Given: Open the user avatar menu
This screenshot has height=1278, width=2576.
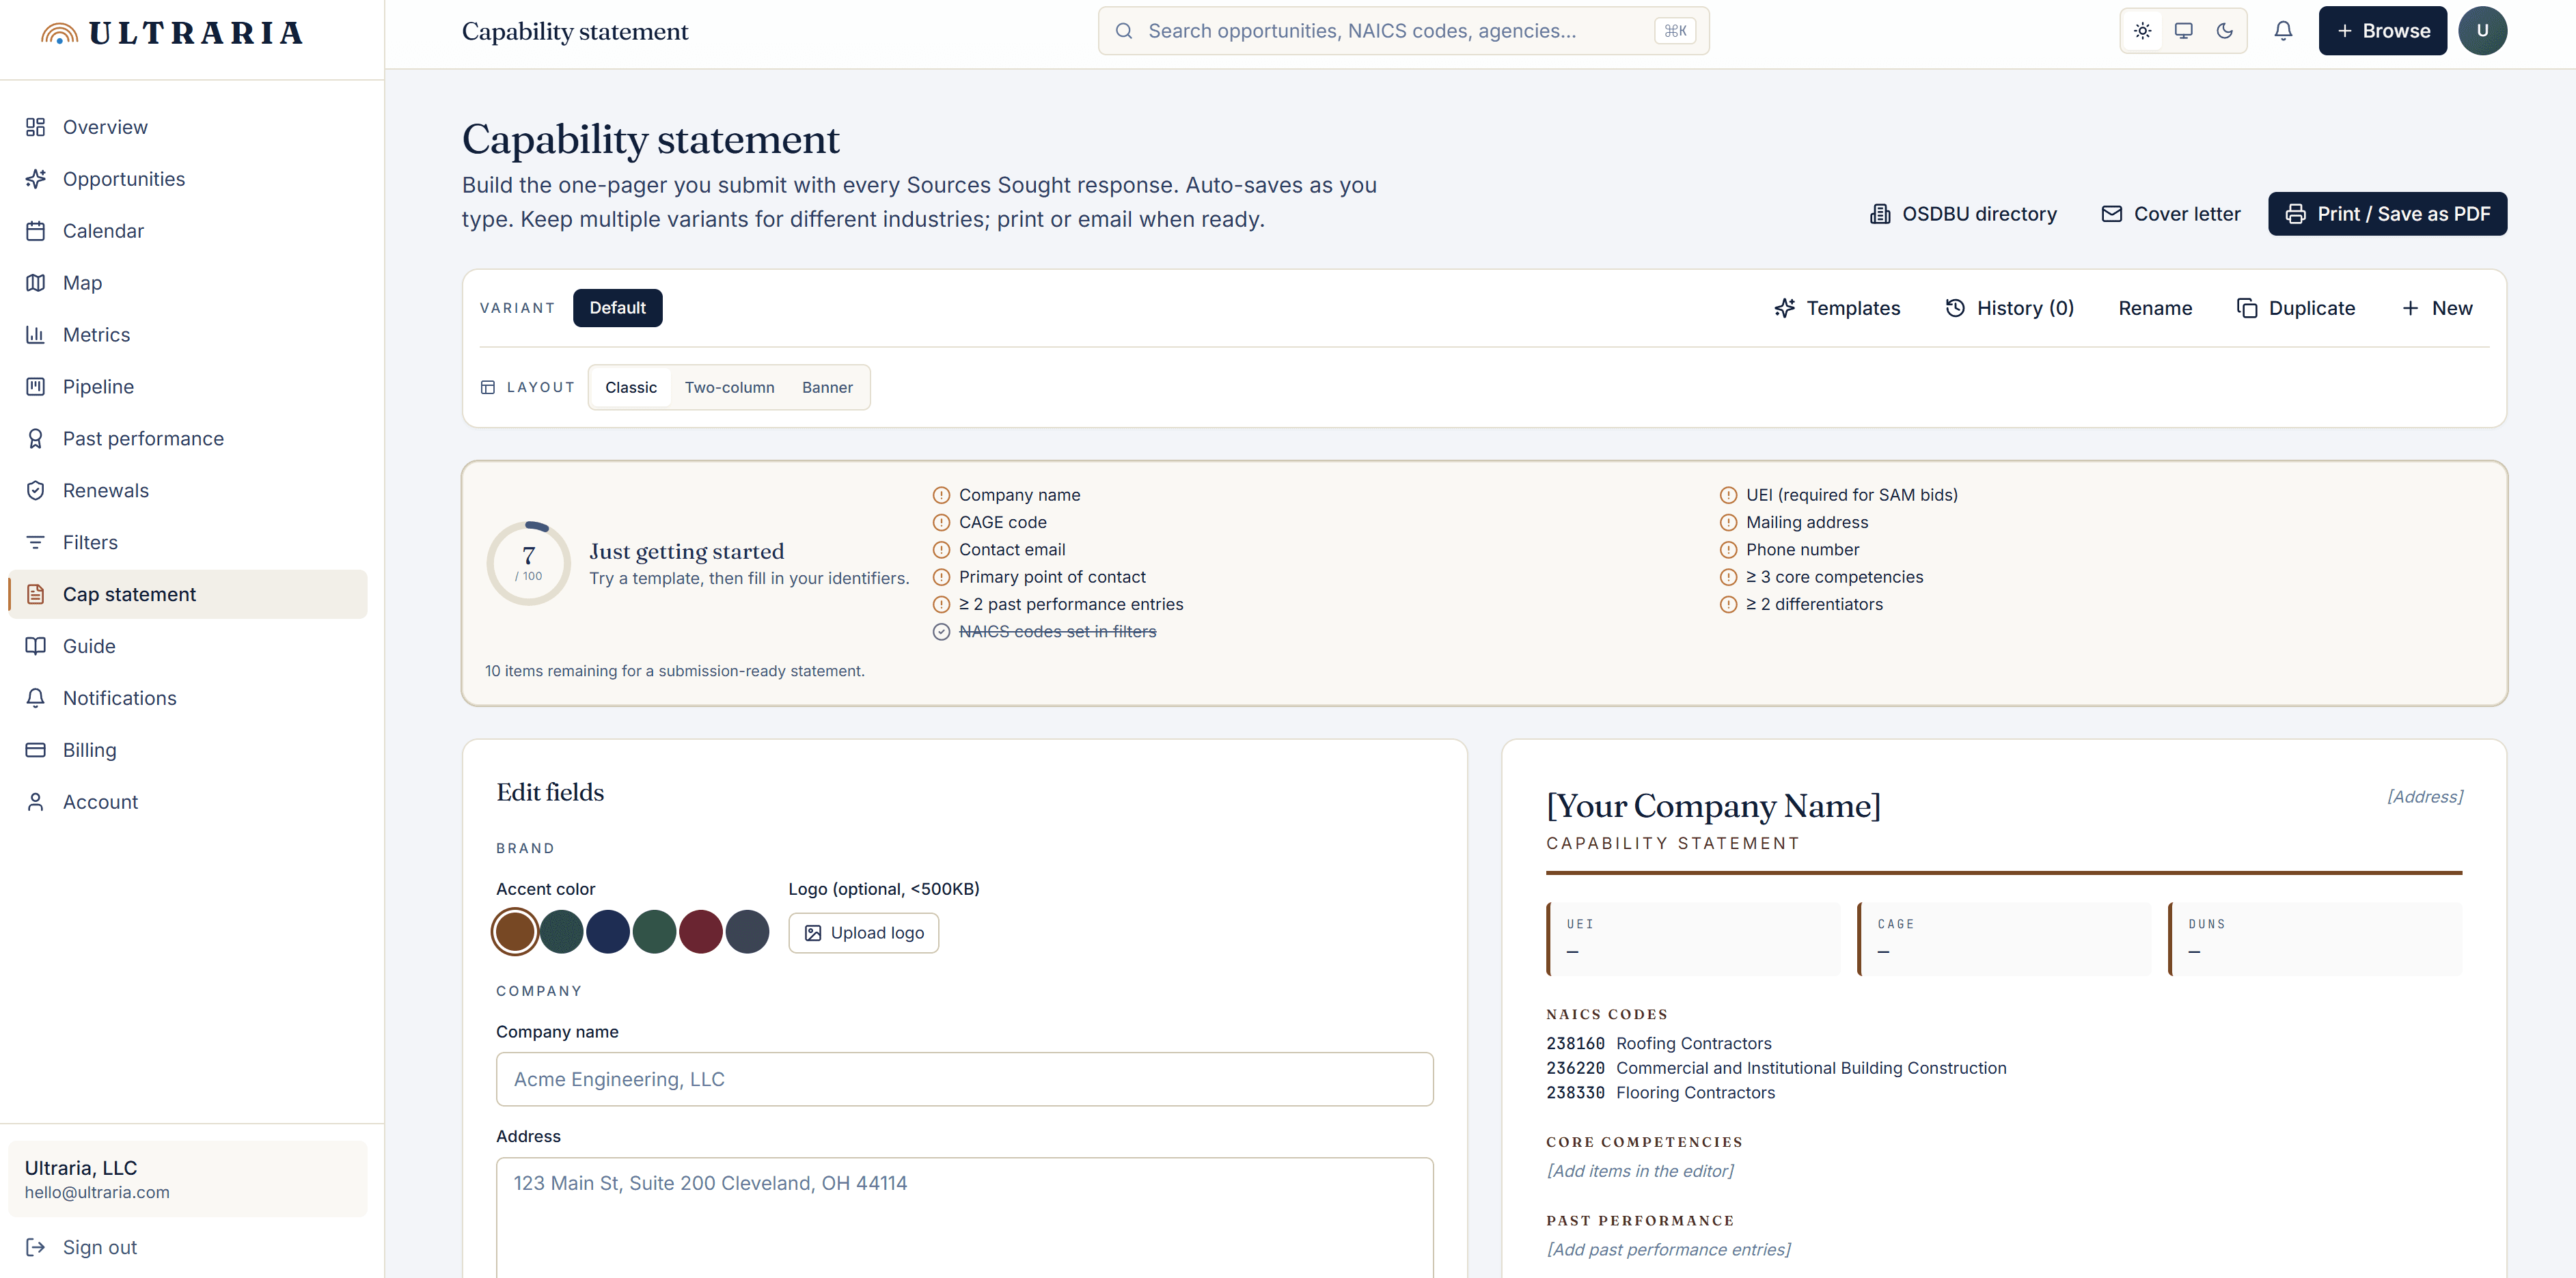Looking at the screenshot, I should tap(2482, 31).
